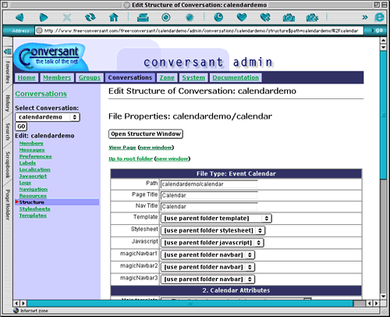390x317 pixels.
Task: Collapse the explorer bar toggle arrow
Action: click(8, 52)
